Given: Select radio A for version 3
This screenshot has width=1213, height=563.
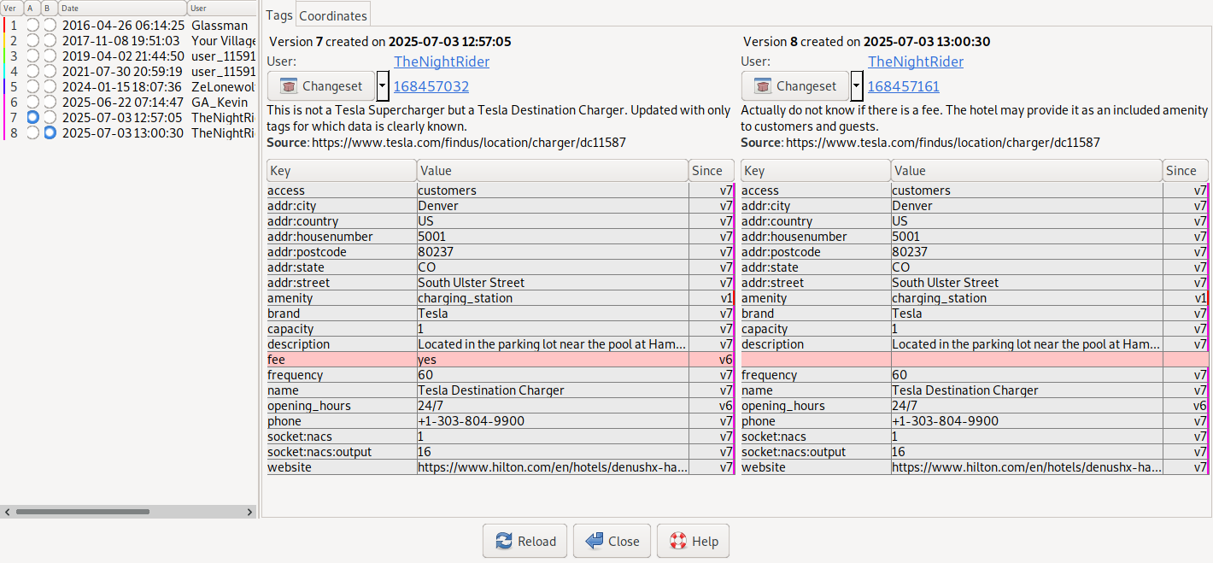Looking at the screenshot, I should click(x=32, y=56).
